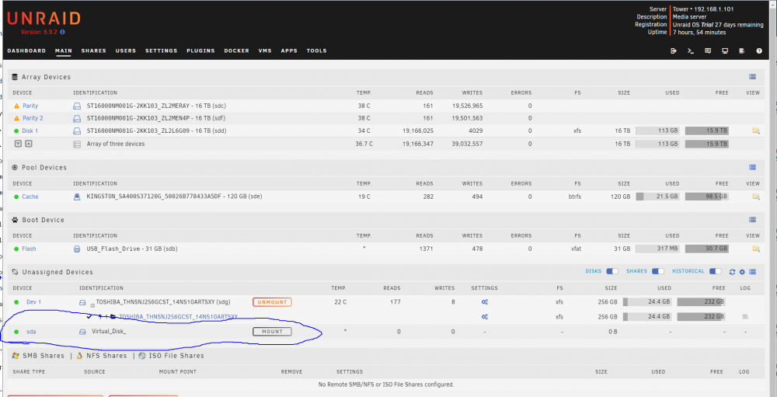The height and width of the screenshot is (397, 777).
Task: Click the Help question mark icon
Action: (759, 50)
